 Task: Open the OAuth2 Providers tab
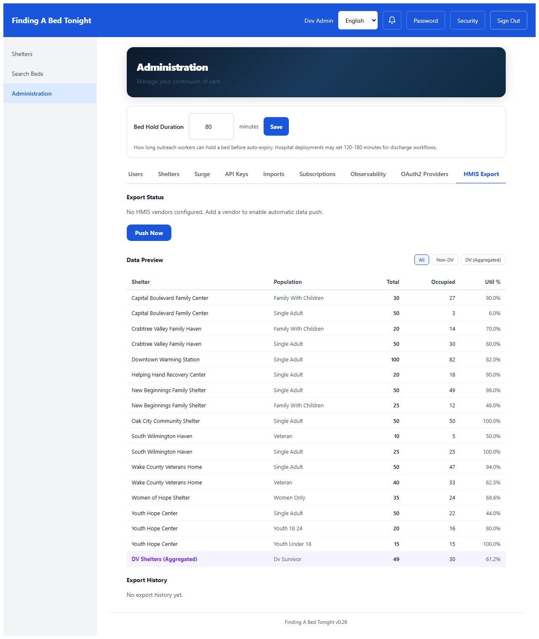click(424, 174)
